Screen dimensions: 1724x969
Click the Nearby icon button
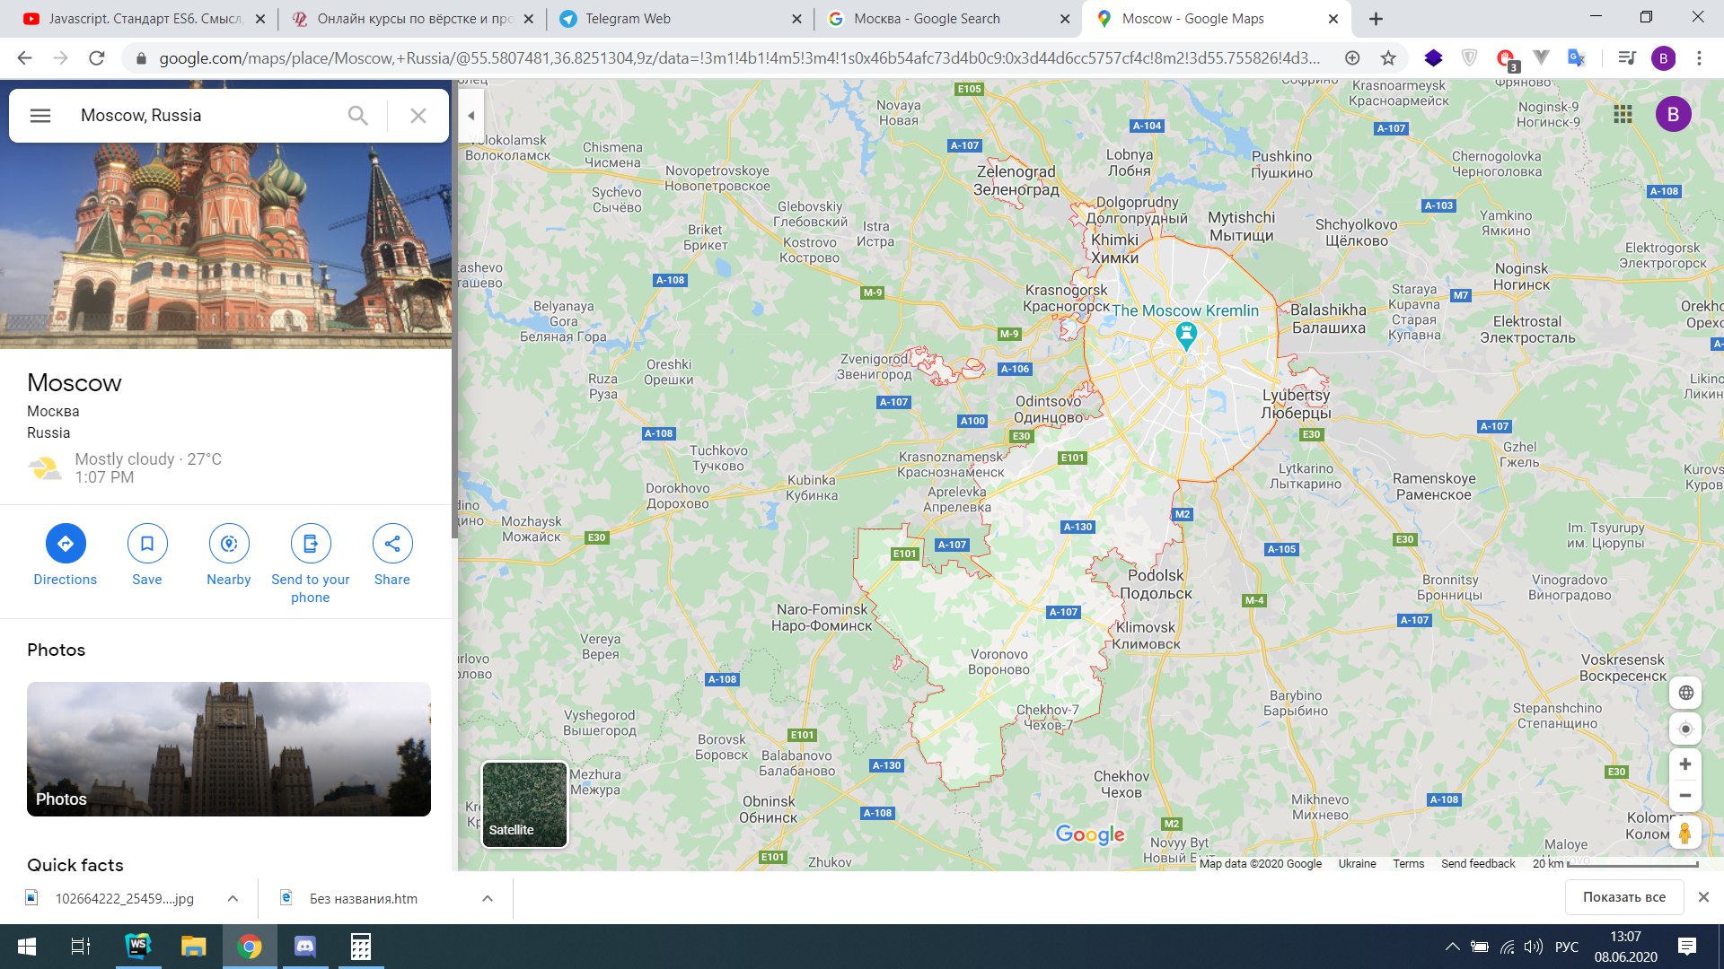(x=229, y=543)
